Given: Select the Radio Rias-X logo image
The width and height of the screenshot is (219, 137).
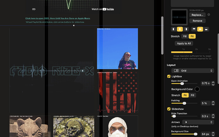Looking at the screenshot, I should click(x=52, y=70).
